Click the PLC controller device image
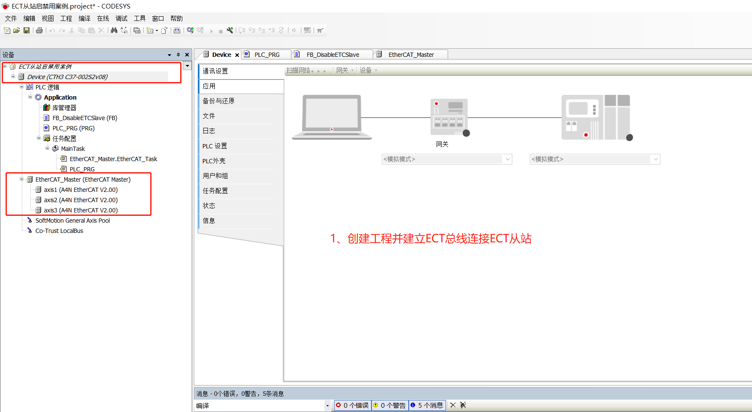This screenshot has width=752, height=412. click(x=596, y=118)
